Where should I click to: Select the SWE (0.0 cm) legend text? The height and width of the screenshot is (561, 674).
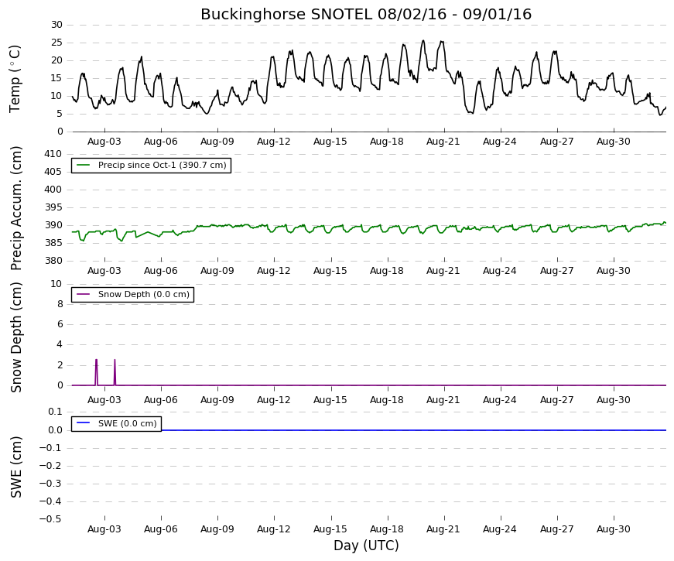127,423
